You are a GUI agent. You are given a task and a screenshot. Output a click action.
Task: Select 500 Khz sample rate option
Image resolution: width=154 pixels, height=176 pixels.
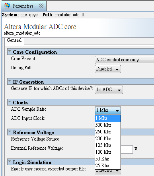(x=108, y=125)
